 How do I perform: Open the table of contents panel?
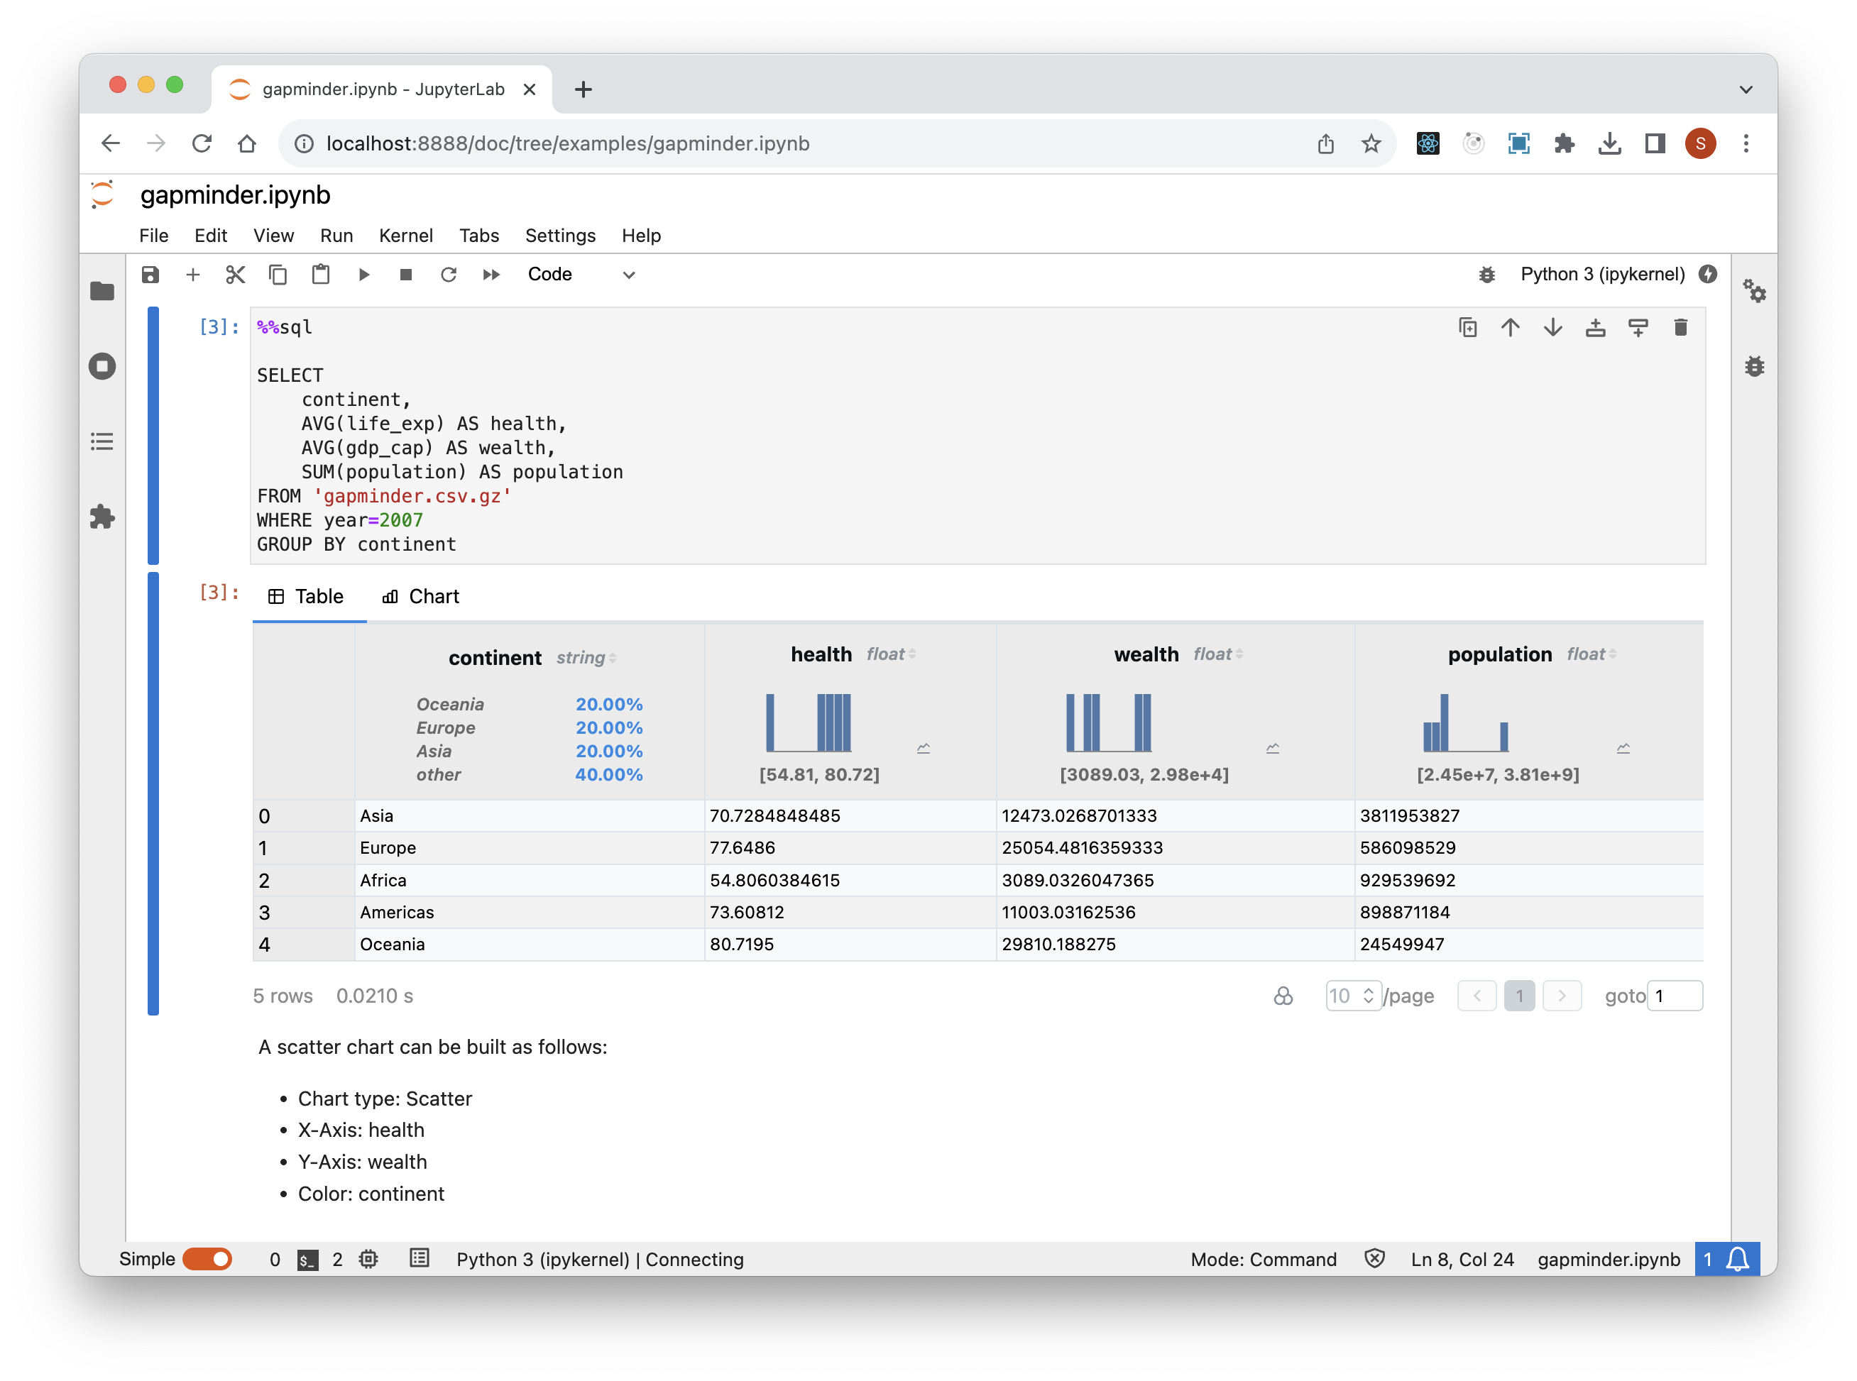click(102, 441)
